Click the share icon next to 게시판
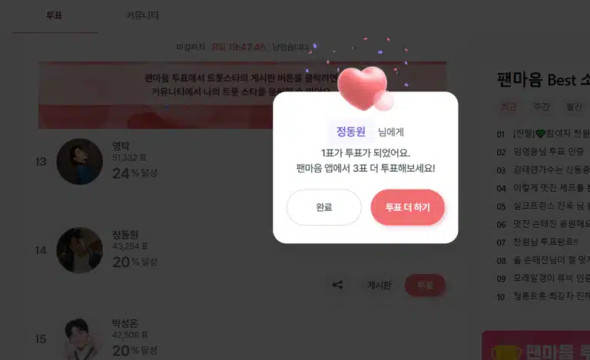The image size is (590, 360). 337,285
